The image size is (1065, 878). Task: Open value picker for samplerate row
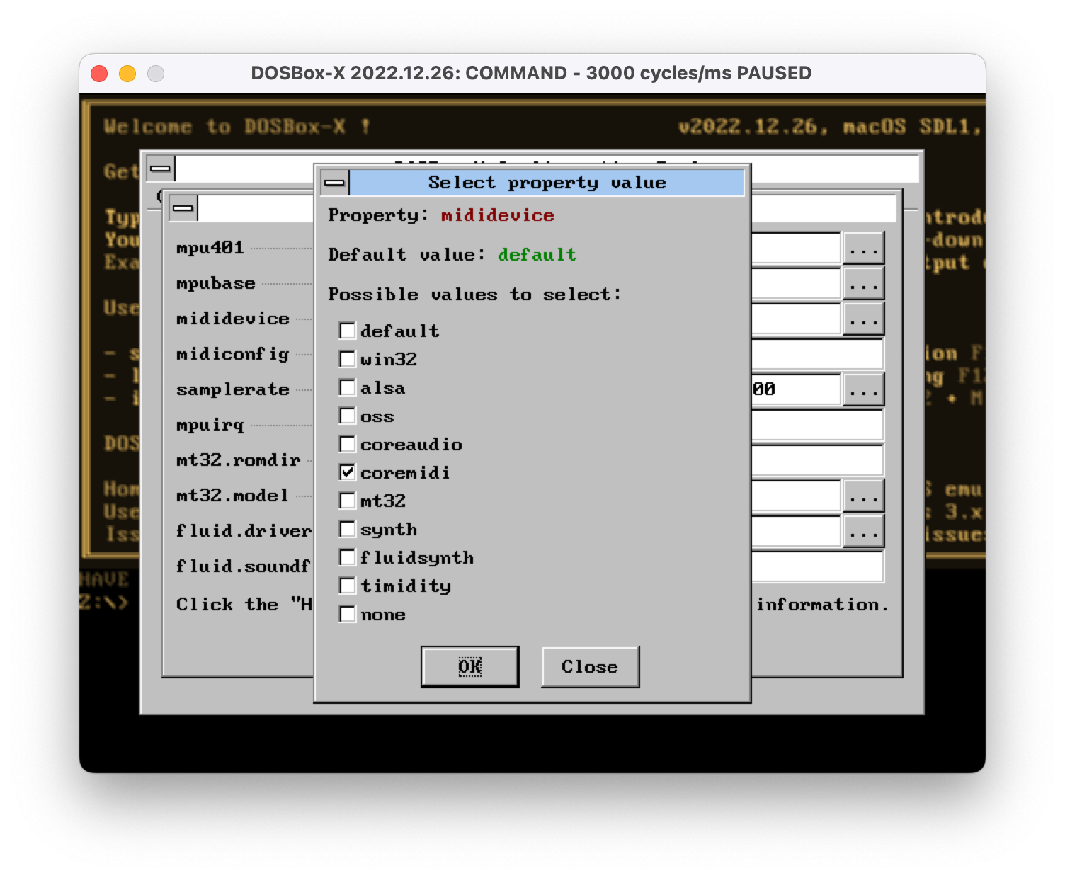tap(863, 391)
